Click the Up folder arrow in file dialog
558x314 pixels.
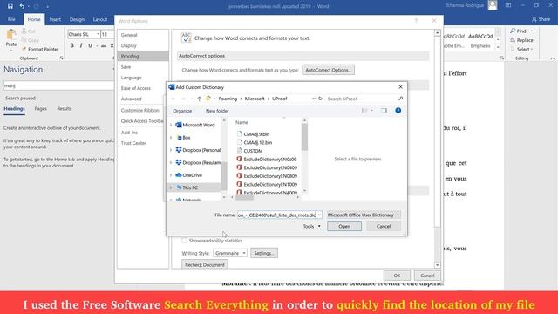pos(200,99)
